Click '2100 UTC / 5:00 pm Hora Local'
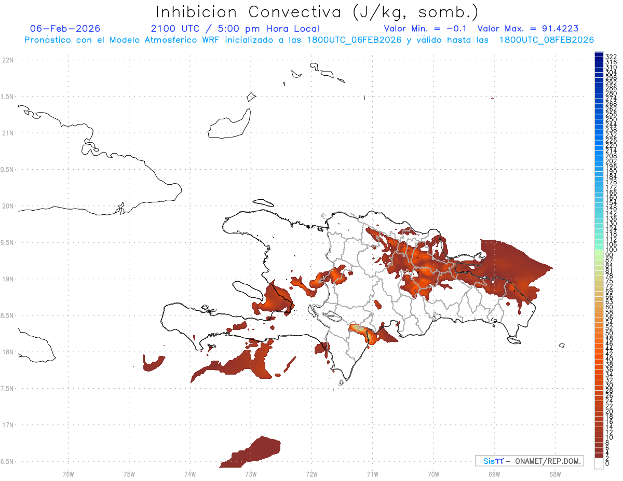Image resolution: width=623 pixels, height=481 pixels. 235,29
